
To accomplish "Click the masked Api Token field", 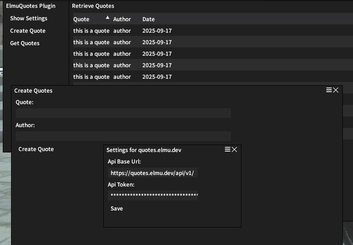I will tap(153, 196).
